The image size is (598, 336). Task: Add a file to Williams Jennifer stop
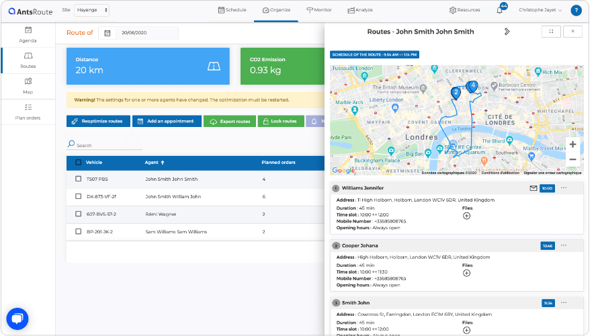point(466,216)
